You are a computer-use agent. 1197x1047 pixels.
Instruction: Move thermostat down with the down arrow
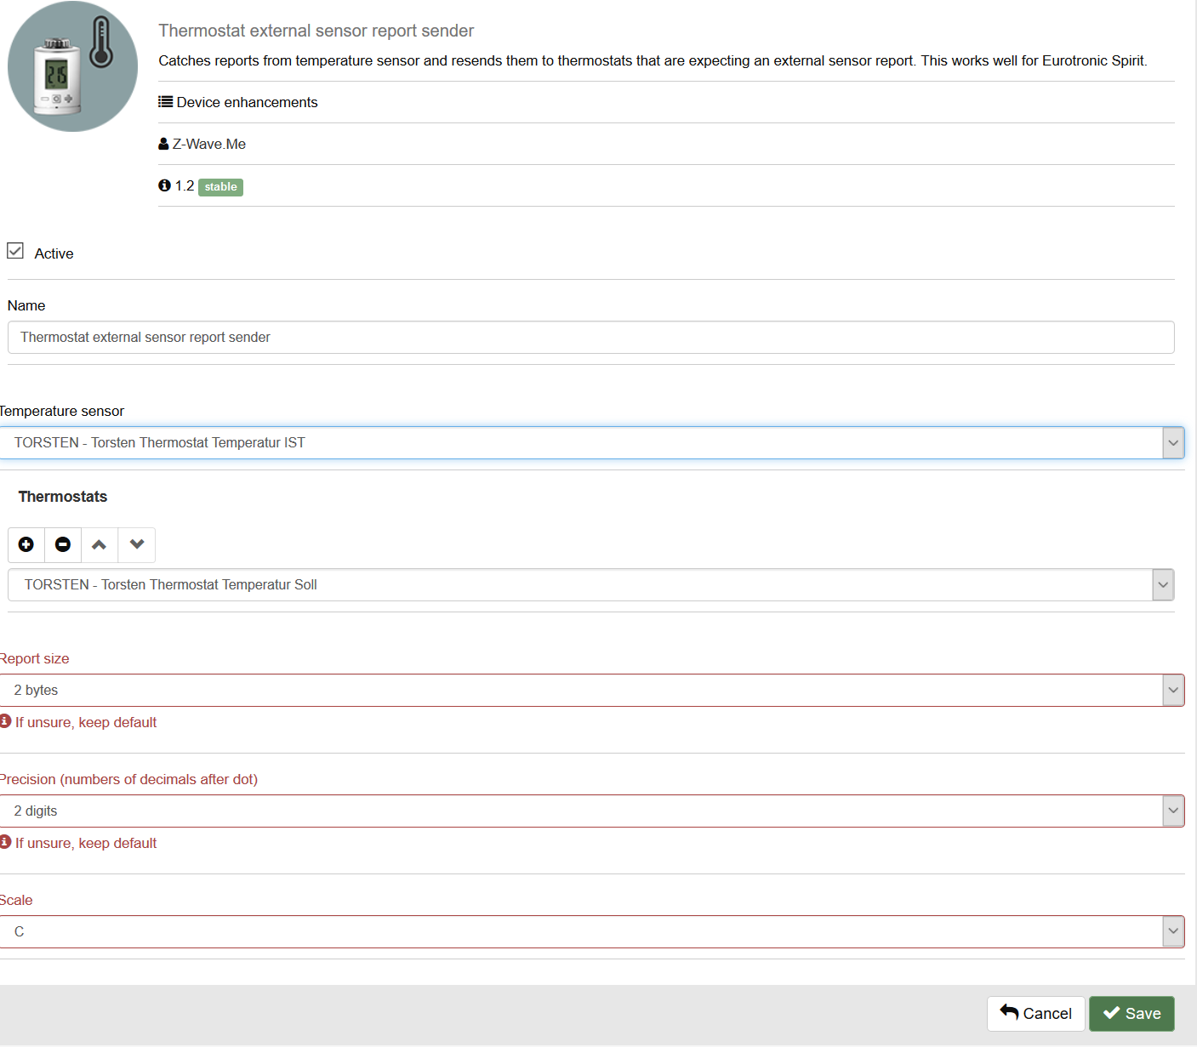click(x=137, y=544)
